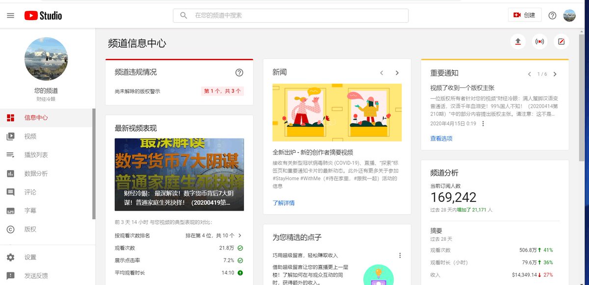Click the go live broadcast icon
The image size is (589, 285).
[x=539, y=42]
